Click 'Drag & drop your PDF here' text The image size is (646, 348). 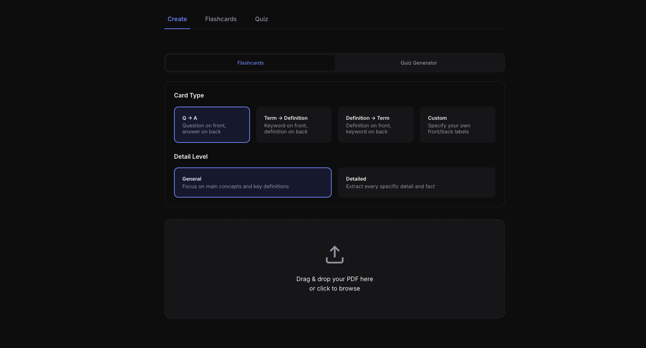pos(334,279)
